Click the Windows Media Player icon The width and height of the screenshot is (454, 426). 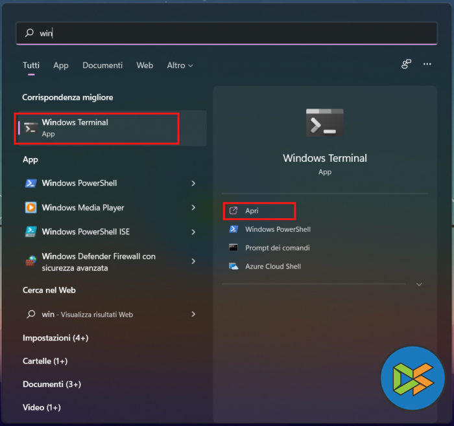(x=30, y=208)
